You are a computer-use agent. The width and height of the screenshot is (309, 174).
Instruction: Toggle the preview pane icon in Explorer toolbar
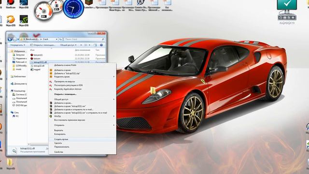[95, 45]
